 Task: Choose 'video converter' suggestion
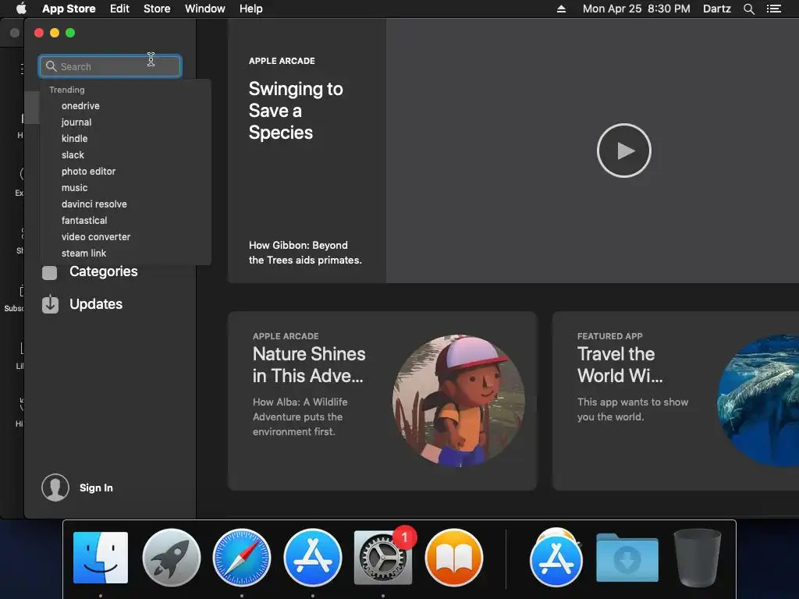pos(96,237)
